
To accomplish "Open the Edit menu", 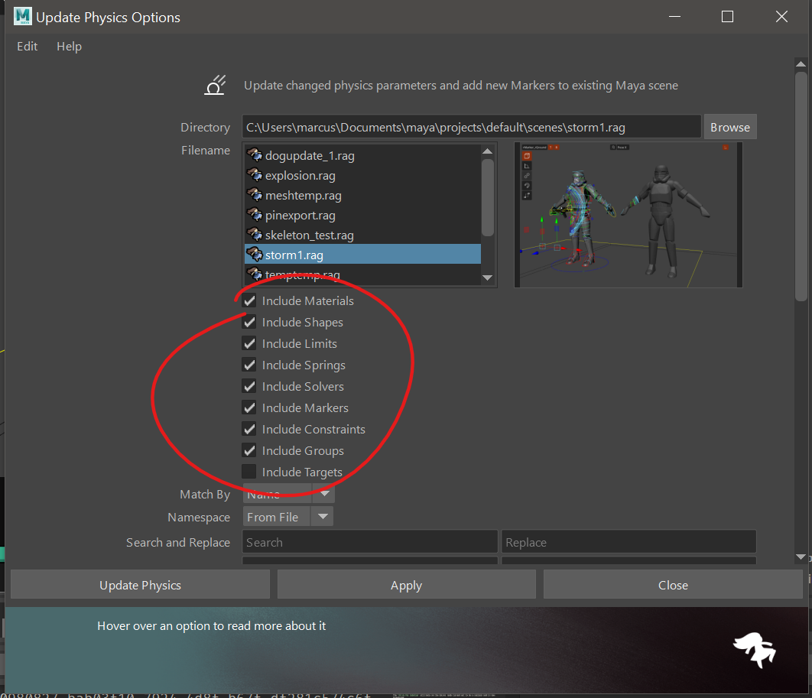I will click(x=28, y=46).
